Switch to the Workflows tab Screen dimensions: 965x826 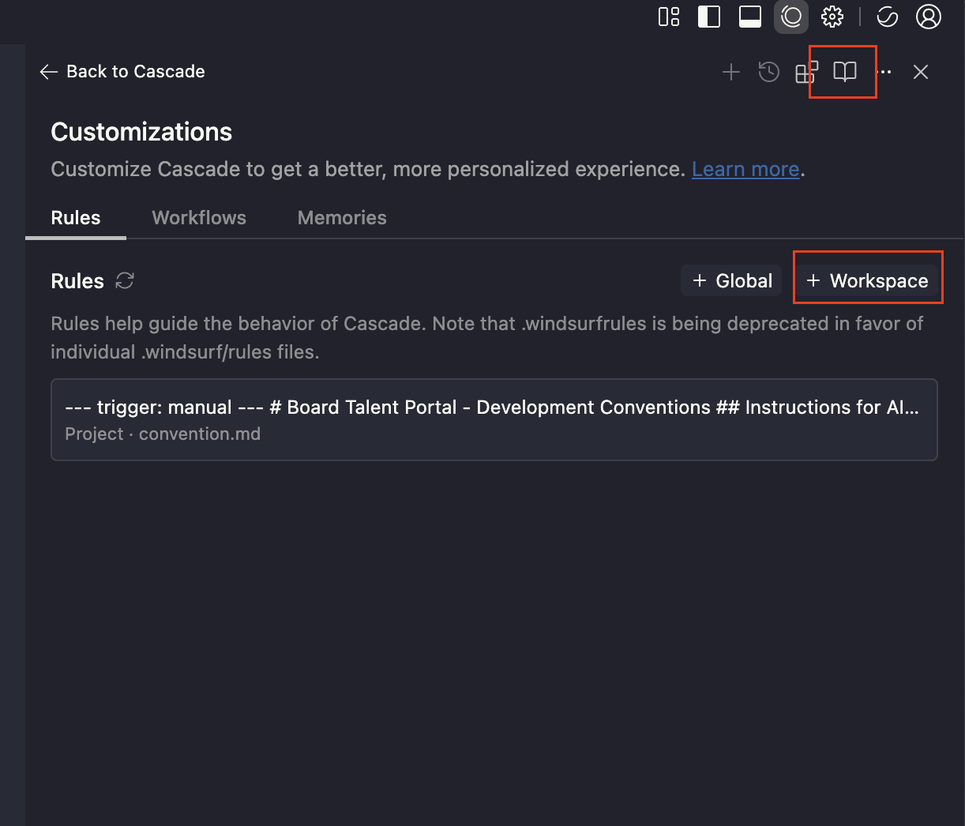pos(199,218)
